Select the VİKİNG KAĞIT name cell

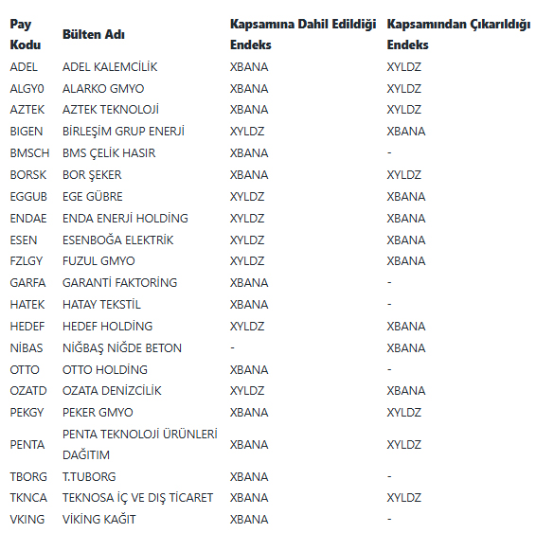coord(99,520)
